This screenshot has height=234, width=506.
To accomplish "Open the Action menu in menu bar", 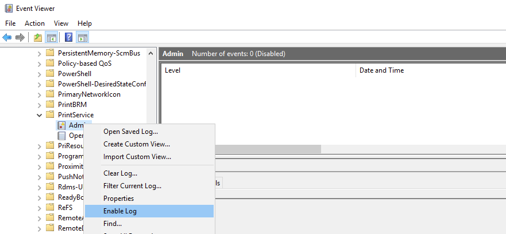I will point(34,23).
